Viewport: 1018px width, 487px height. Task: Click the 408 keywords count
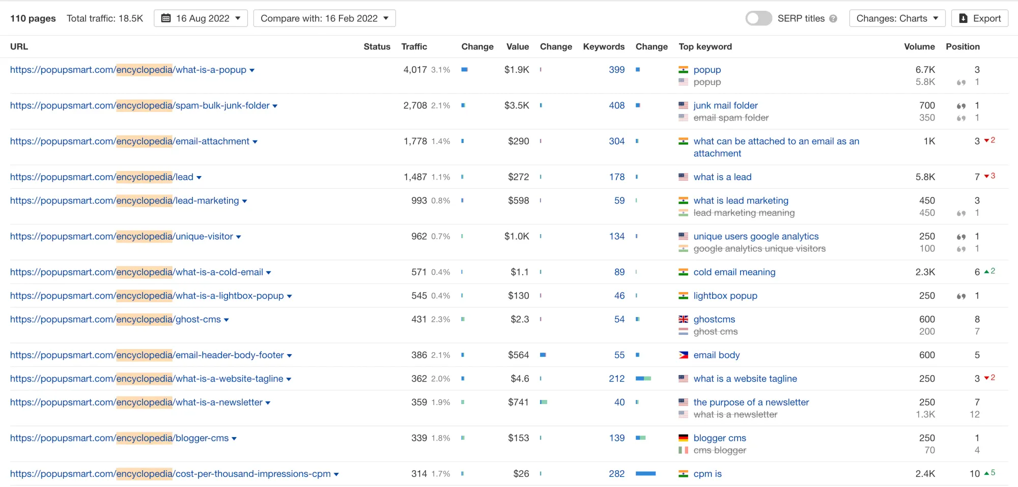[616, 105]
